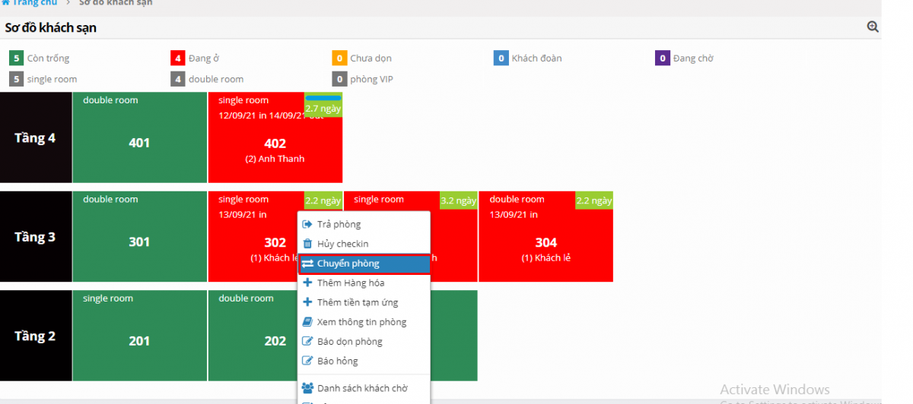Viewport: 913px width, 404px height.
Task: Click the blue Khách đoàn status badge
Action: (501, 58)
